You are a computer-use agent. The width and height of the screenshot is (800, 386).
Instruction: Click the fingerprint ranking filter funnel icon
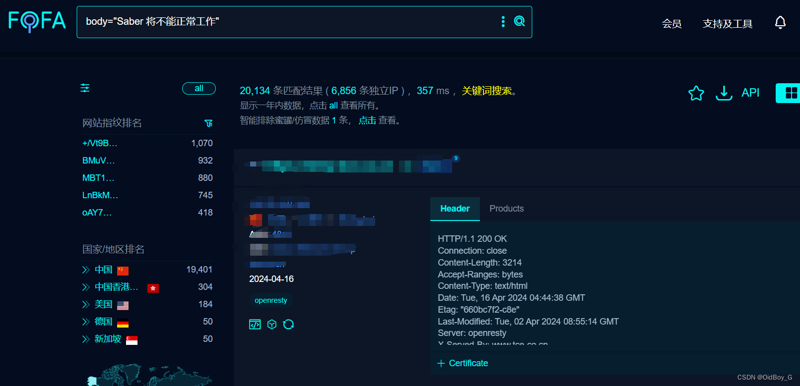[208, 123]
